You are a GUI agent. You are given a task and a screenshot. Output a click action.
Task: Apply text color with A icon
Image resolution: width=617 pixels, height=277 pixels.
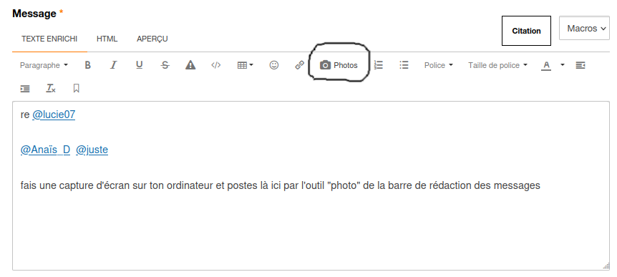point(546,65)
